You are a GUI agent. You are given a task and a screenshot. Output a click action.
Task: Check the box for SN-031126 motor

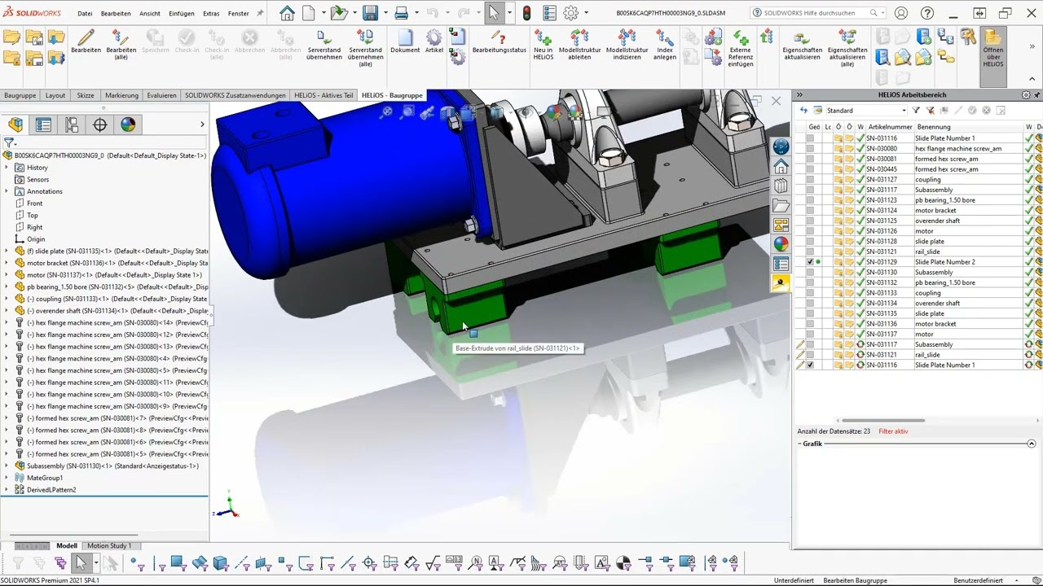(x=810, y=230)
